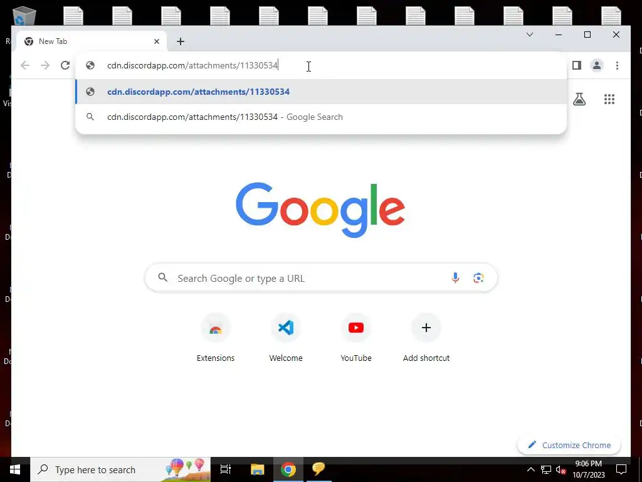Open the Windows Start menu
642x482 pixels.
[x=15, y=469]
